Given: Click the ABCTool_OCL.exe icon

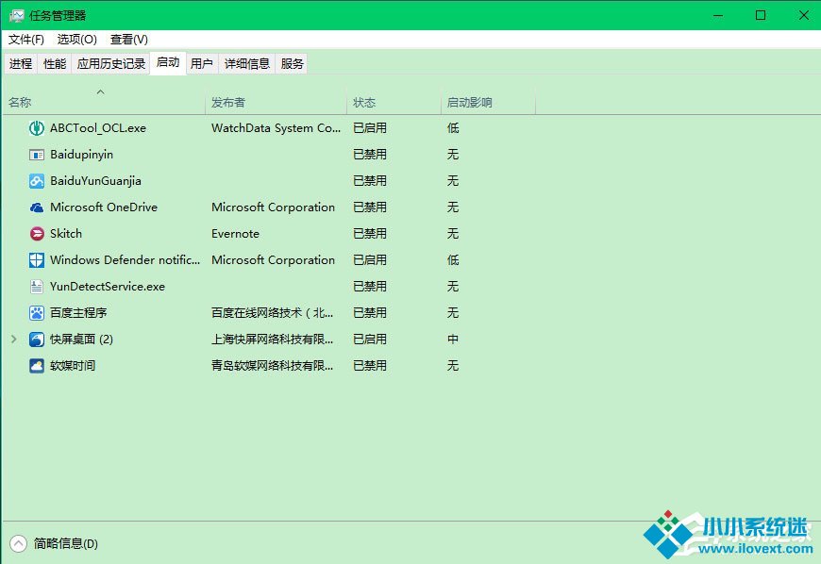Looking at the screenshot, I should (36, 128).
